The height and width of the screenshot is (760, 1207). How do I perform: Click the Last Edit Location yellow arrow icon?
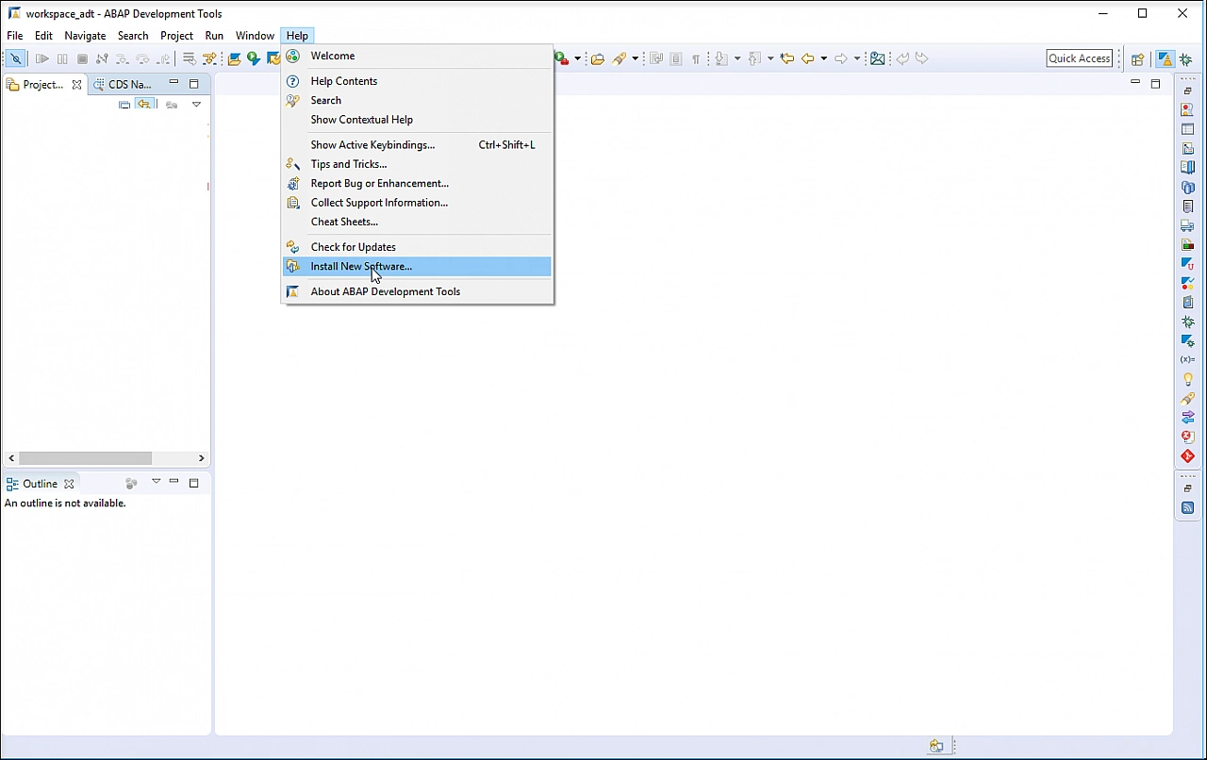(788, 58)
